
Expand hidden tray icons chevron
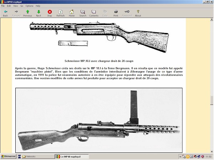[180, 157]
